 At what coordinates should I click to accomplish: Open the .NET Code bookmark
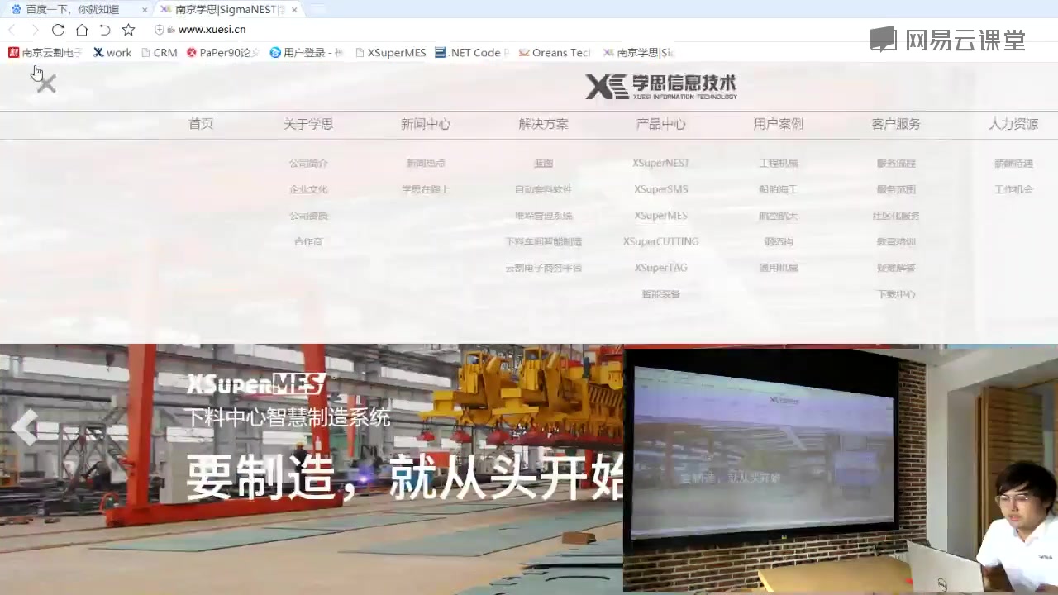pyautogui.click(x=472, y=52)
